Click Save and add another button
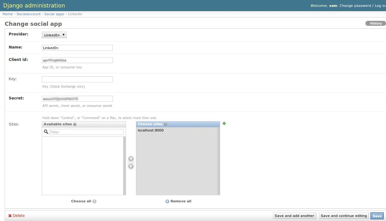The width and height of the screenshot is (386, 221). (x=294, y=216)
